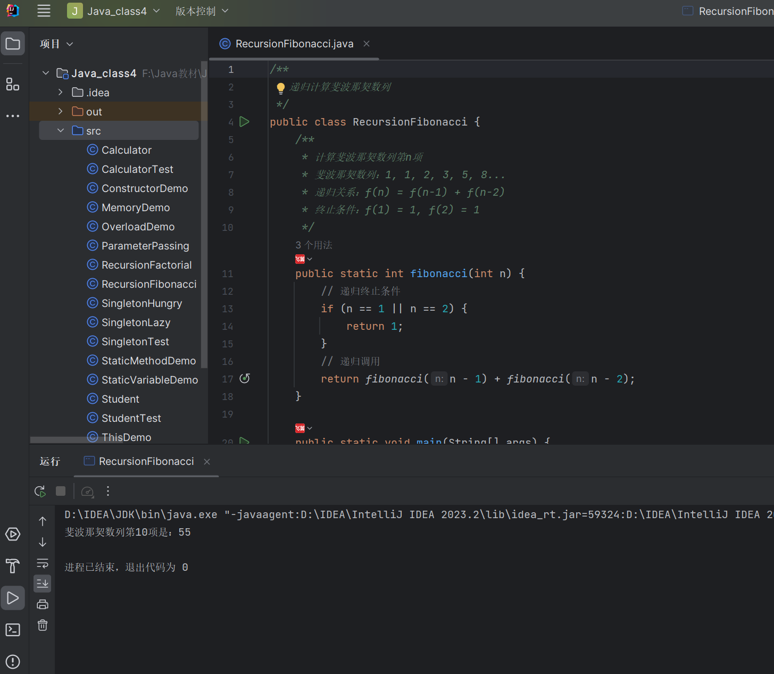Click the down arrow in console gutter
The height and width of the screenshot is (674, 774).
pyautogui.click(x=43, y=542)
